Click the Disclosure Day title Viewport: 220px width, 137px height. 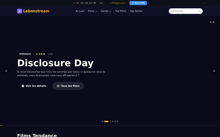point(55,63)
